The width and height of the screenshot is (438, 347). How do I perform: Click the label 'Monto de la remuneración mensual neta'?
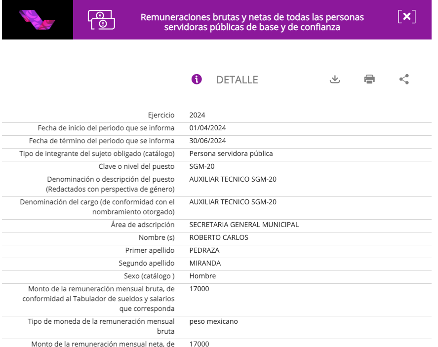[103, 344]
